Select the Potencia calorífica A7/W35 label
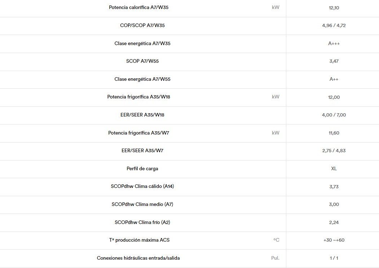The width and height of the screenshot is (379, 268). pos(138,7)
